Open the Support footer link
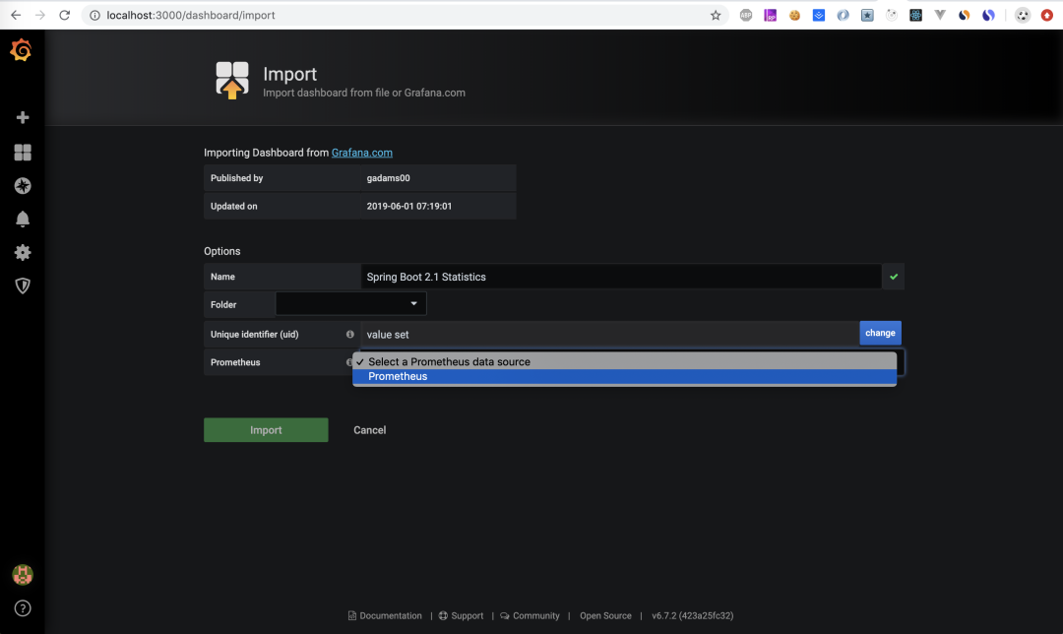The image size is (1063, 634). 461,615
